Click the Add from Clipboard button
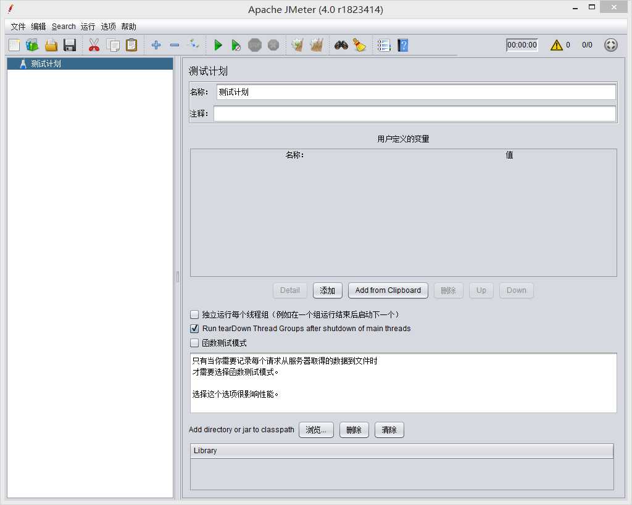This screenshot has width=632, height=505. 388,290
